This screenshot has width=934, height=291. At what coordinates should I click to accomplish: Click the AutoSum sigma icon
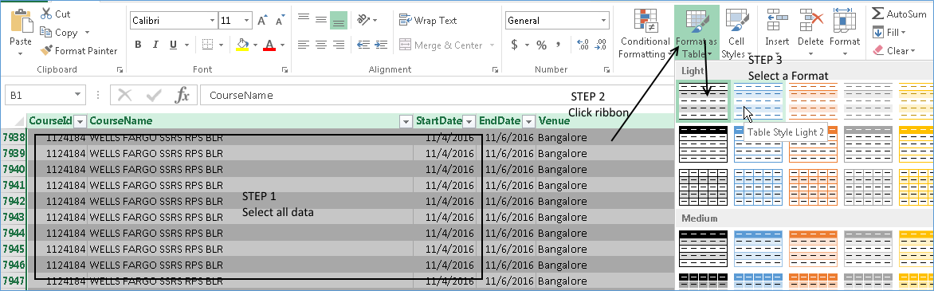tap(877, 13)
